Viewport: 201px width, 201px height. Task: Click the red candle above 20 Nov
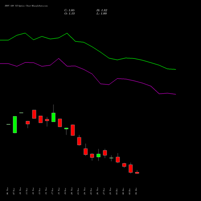pos(73,130)
